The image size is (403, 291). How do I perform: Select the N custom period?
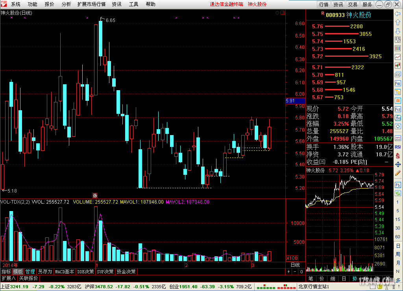pos(397,271)
